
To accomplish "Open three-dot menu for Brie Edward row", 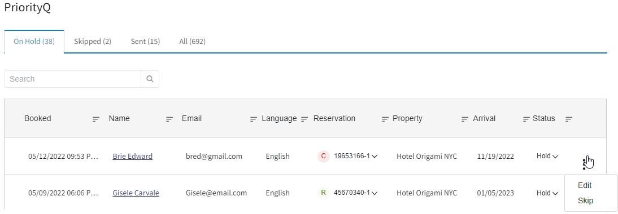I will coord(584,164).
